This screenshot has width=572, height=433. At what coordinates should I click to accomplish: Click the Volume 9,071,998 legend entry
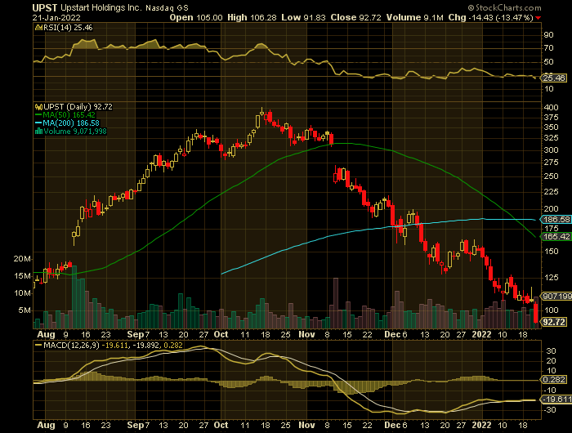tap(75, 132)
